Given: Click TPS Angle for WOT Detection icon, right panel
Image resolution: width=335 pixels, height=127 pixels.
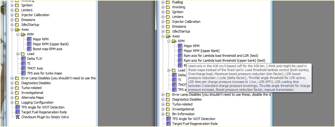Looking at the screenshot, I should pos(169,119).
